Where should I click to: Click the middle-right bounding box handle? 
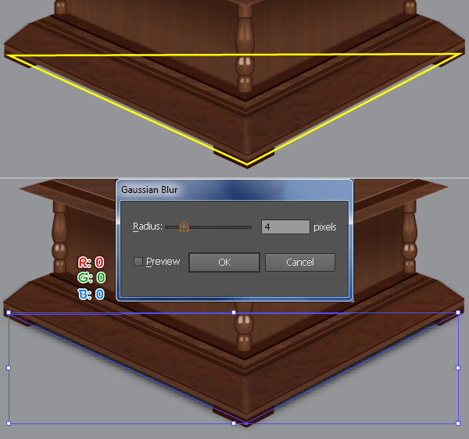[458, 368]
